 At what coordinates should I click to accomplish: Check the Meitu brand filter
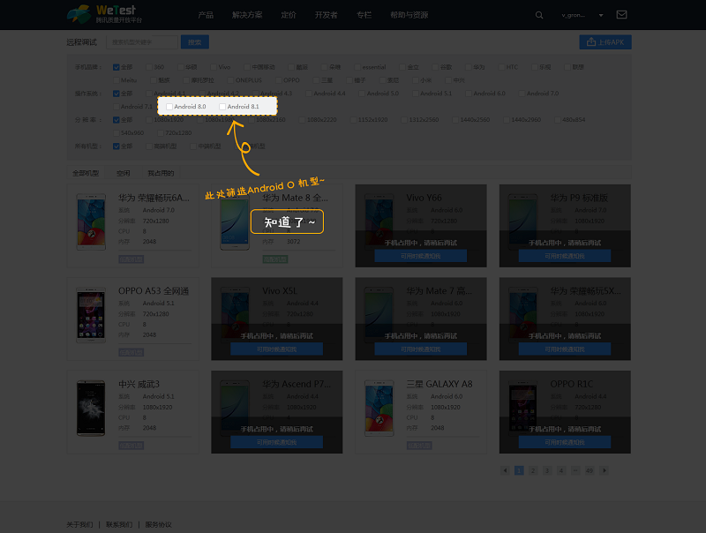(x=116, y=80)
